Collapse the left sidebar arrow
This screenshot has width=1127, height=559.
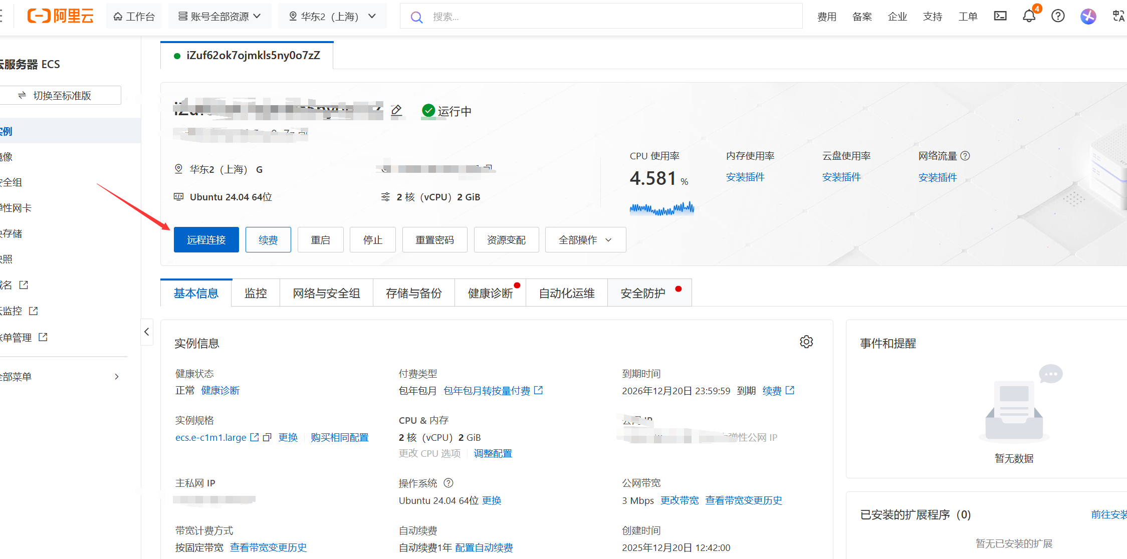coord(146,332)
